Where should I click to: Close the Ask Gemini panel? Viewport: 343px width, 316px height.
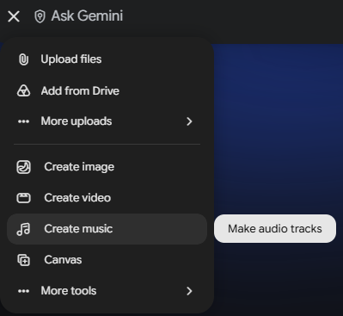click(x=14, y=16)
